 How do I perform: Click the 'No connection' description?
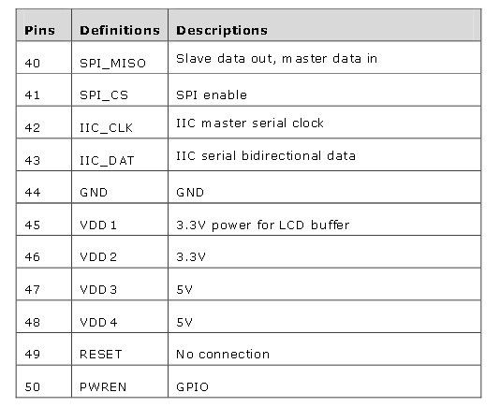coord(223,354)
